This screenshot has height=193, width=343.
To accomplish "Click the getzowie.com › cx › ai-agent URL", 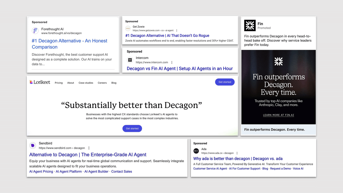I will (153, 30).
